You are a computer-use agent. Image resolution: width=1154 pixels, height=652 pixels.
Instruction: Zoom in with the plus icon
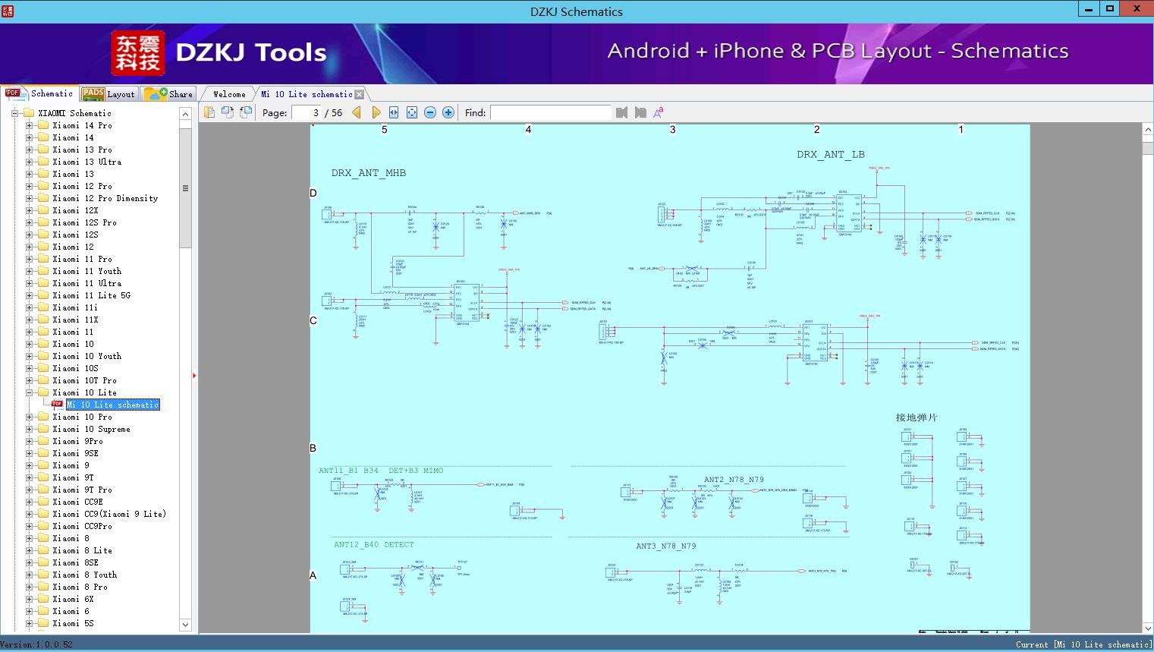[x=448, y=112]
